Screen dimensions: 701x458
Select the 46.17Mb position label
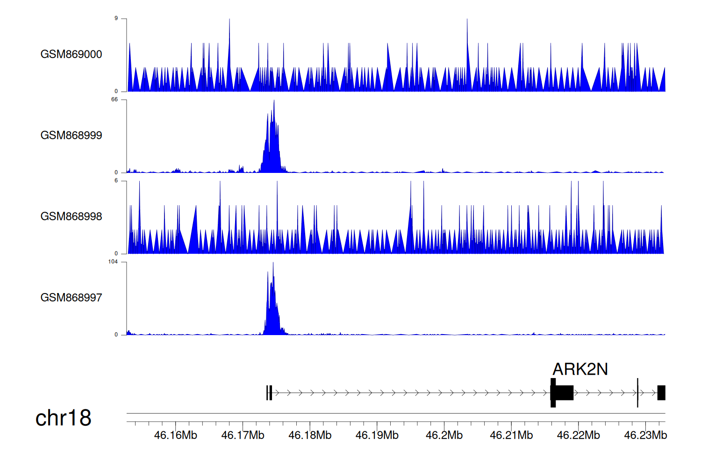click(x=243, y=435)
